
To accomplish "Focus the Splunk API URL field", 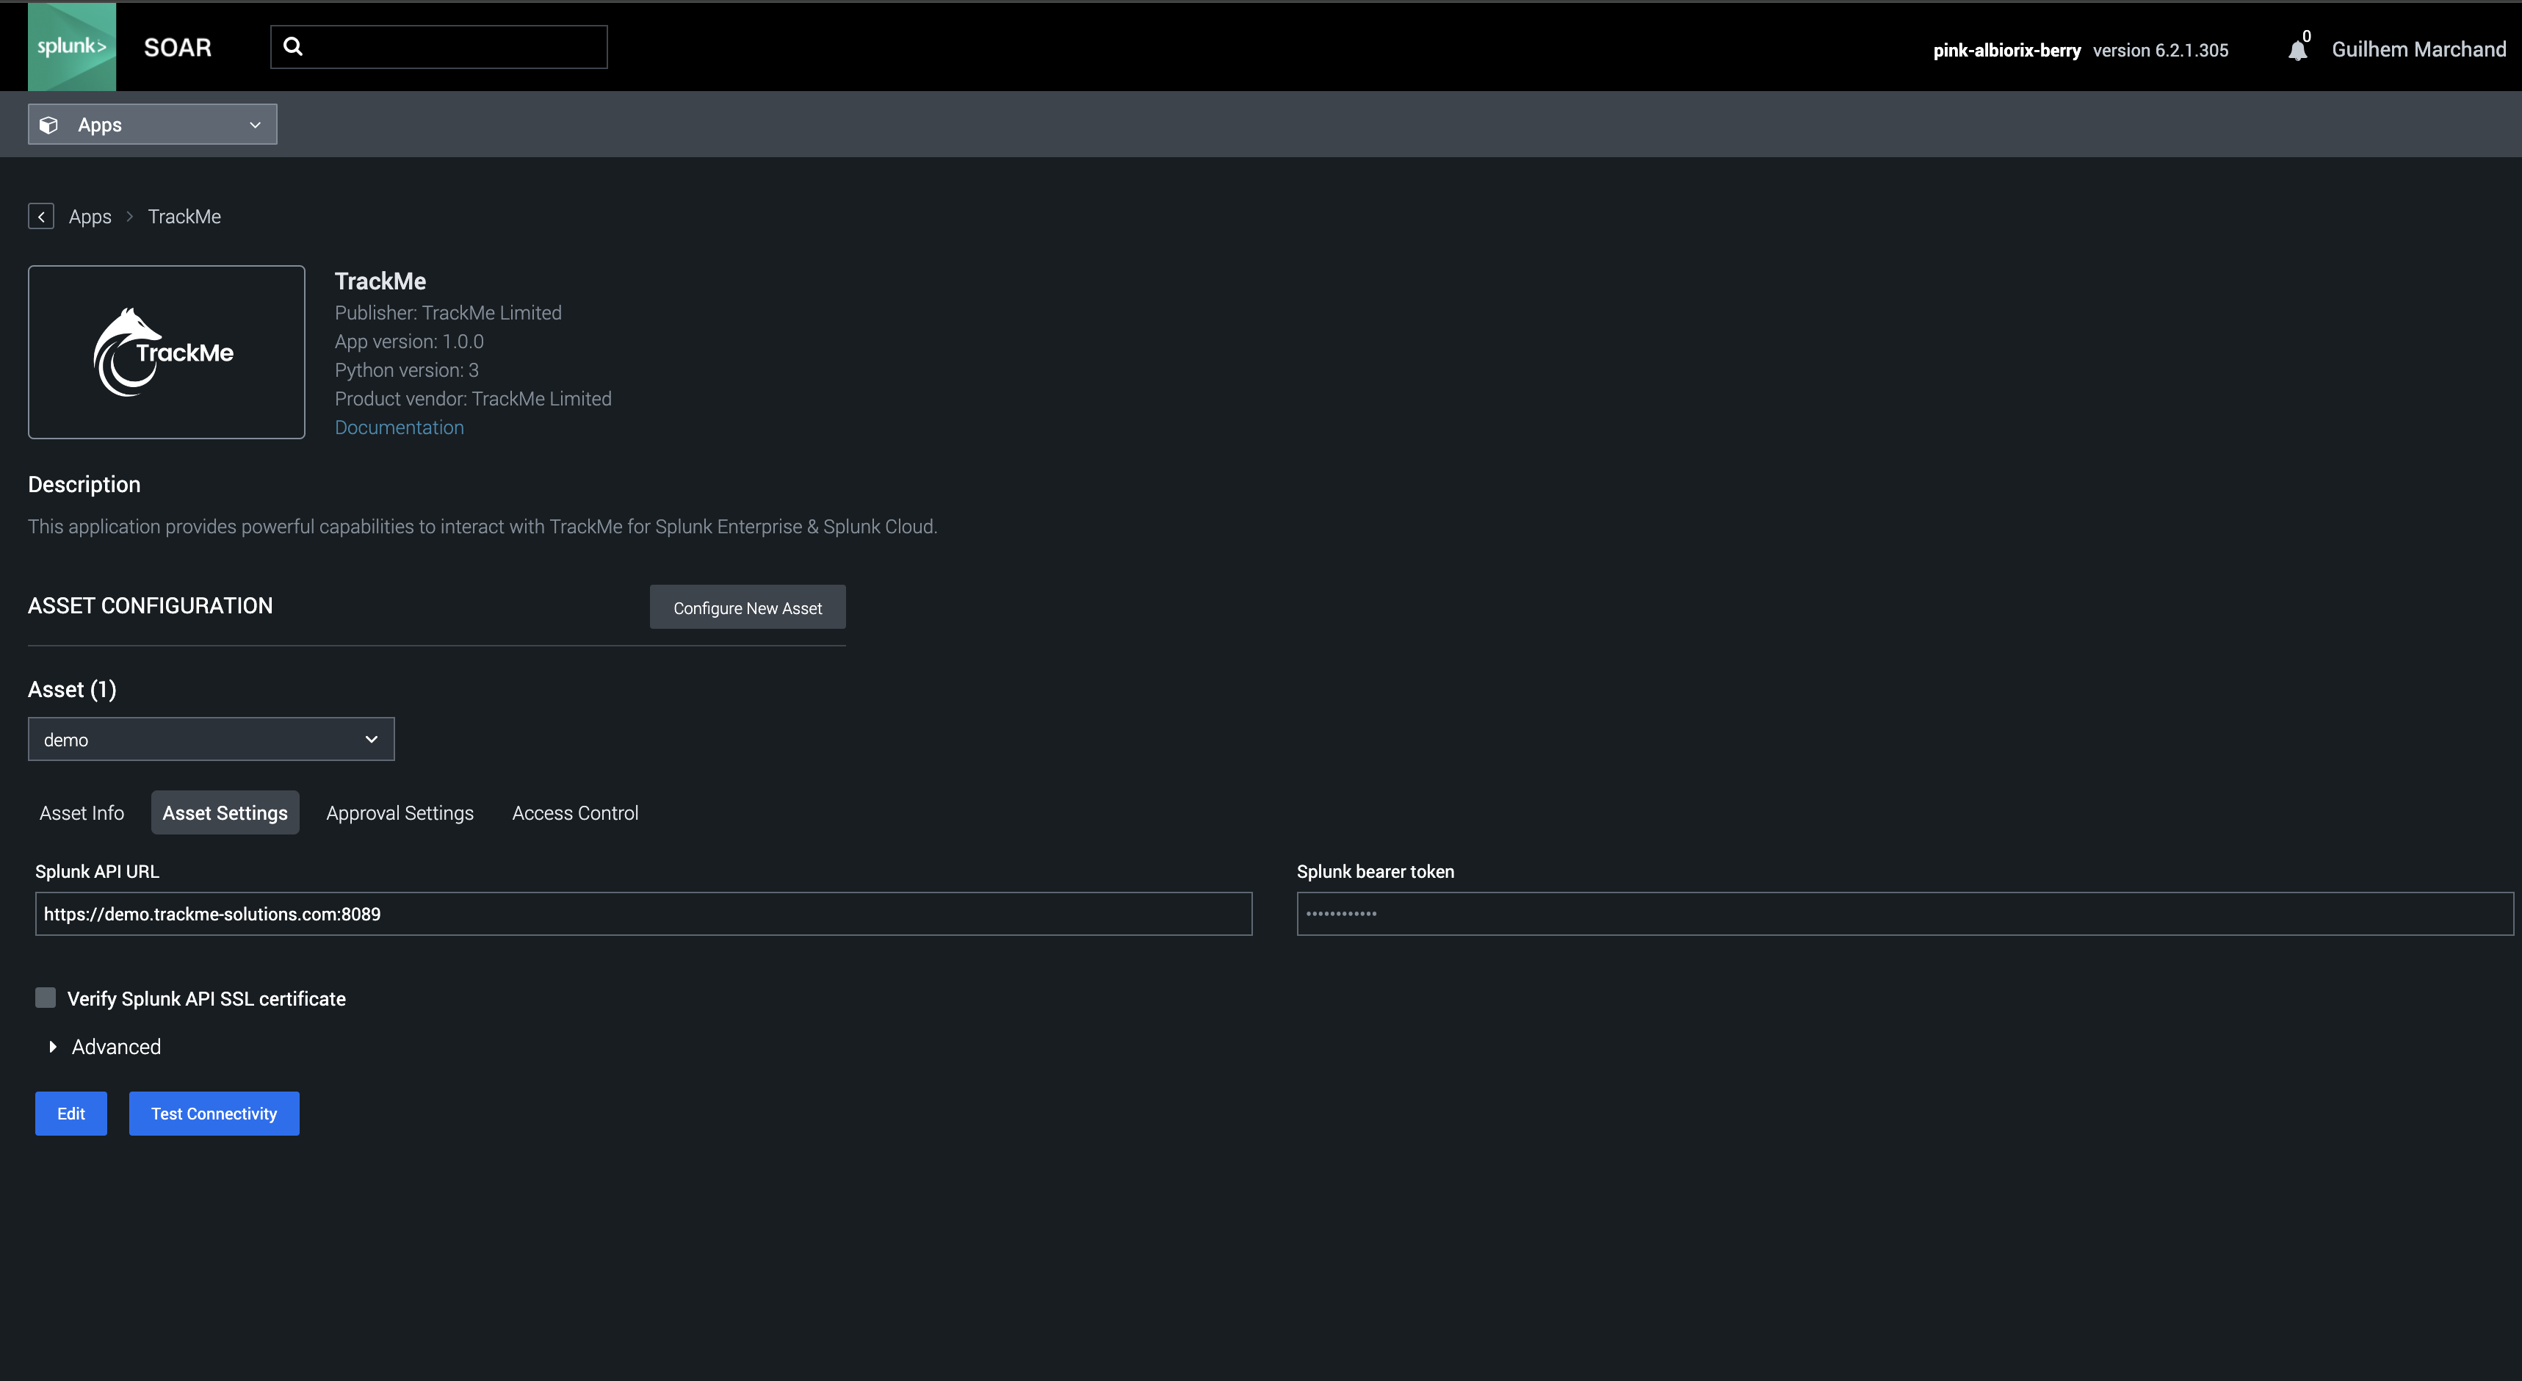I will 644,914.
